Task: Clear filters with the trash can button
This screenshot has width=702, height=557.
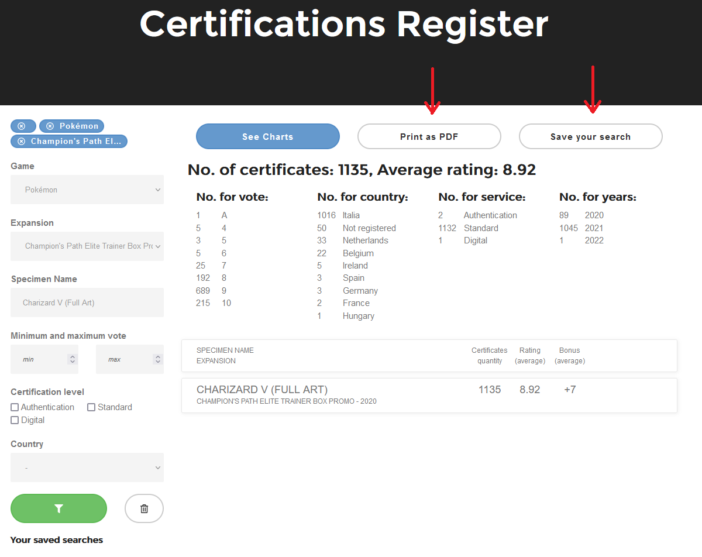Action: tap(144, 508)
